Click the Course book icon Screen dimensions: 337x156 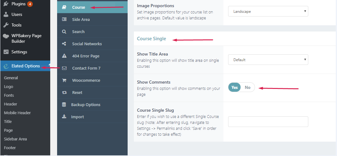click(x=64, y=7)
